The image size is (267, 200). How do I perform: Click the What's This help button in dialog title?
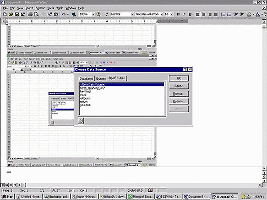(x=185, y=69)
